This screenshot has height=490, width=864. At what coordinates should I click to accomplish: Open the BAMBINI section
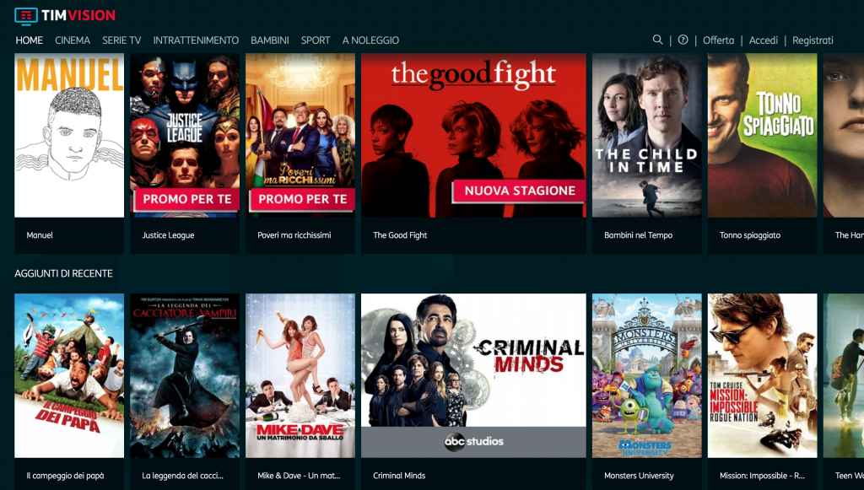(x=270, y=40)
